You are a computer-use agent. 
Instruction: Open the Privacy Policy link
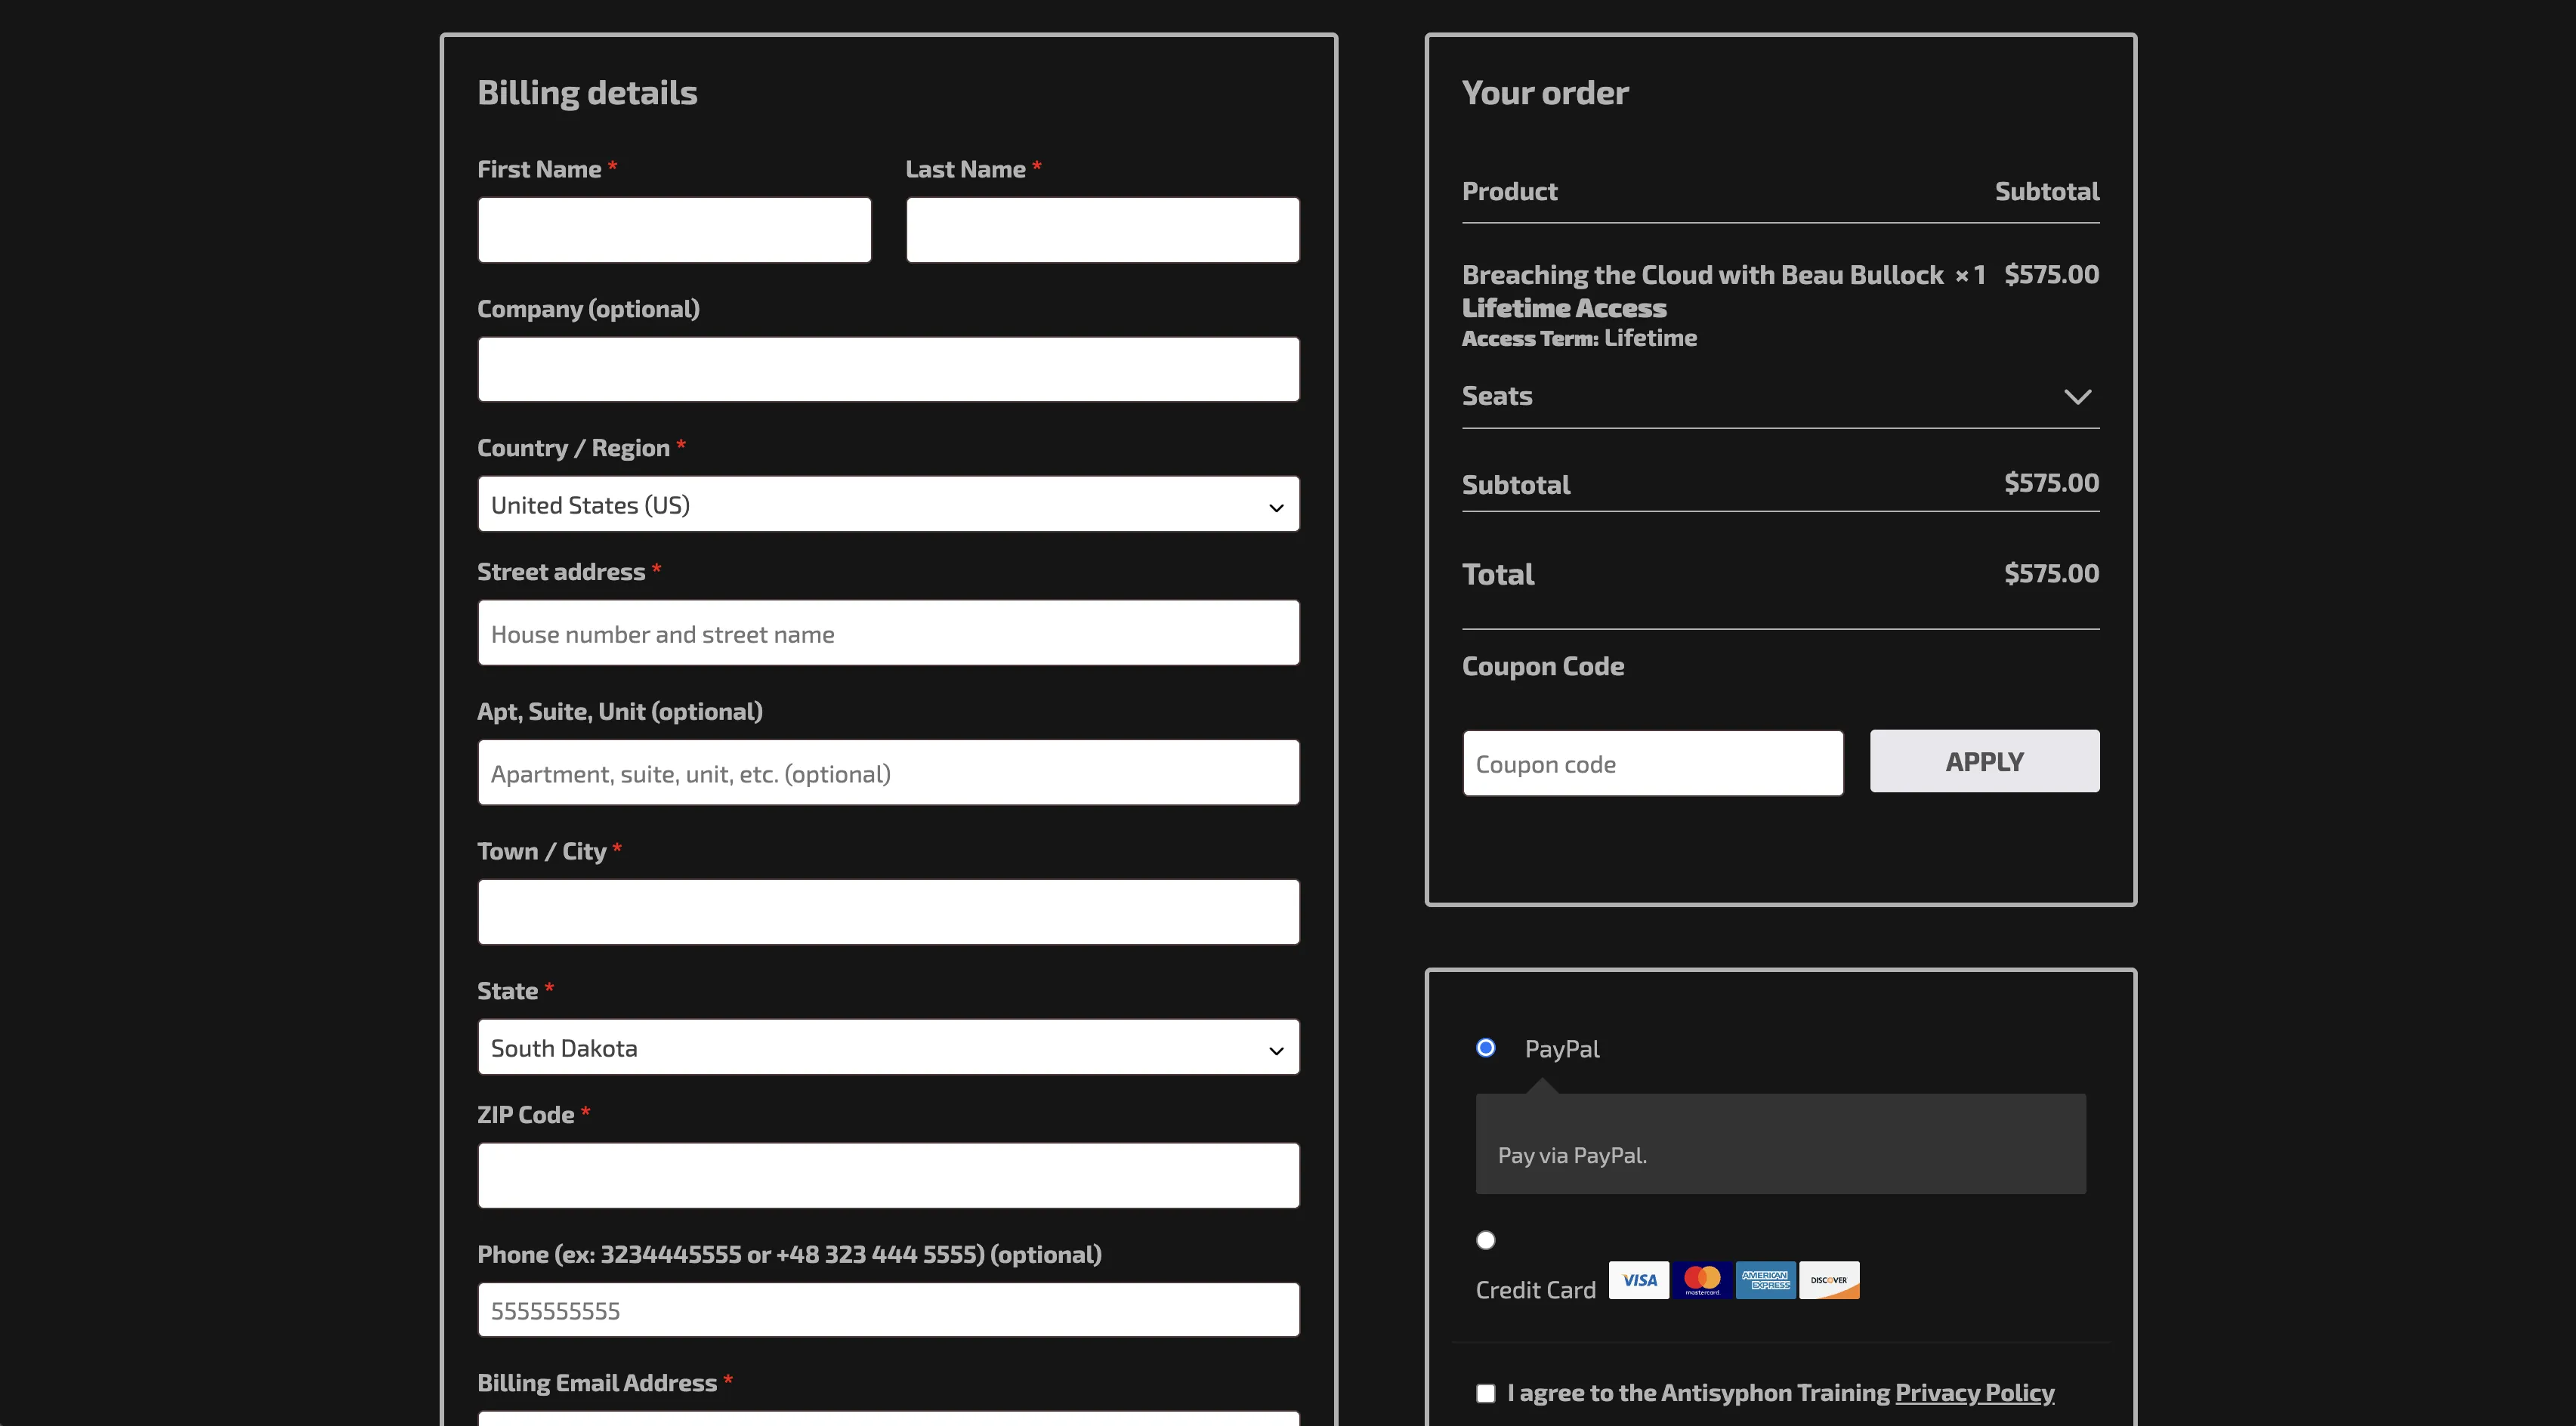click(1975, 1392)
